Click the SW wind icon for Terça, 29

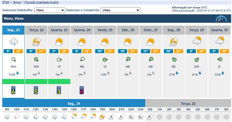(x=196, y=60)
